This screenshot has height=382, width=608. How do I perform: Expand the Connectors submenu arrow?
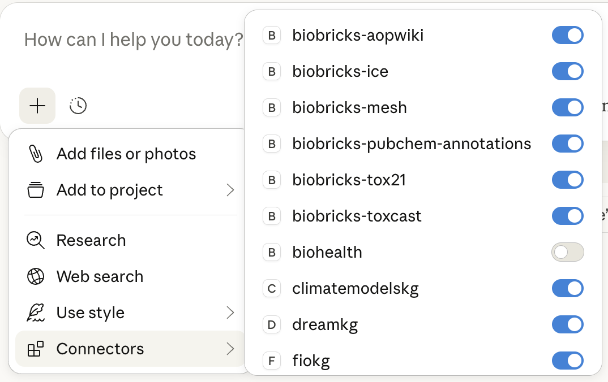[231, 349]
